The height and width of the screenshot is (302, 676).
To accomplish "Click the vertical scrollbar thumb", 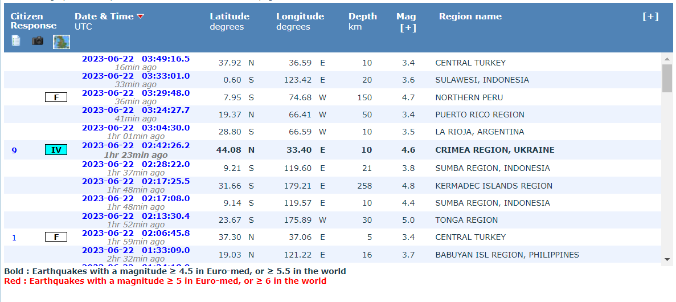I will point(667,78).
